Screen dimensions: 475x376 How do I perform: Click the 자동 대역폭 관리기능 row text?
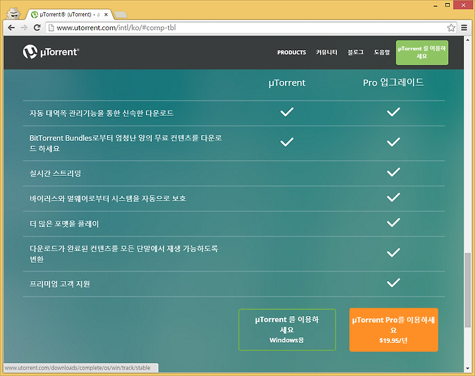point(102,113)
